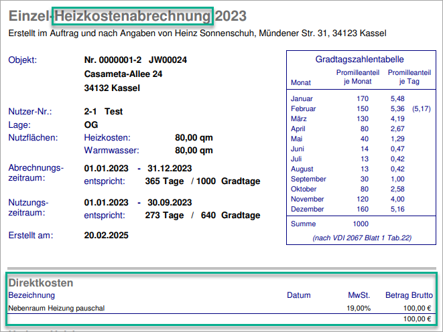
Task: Select '80,00 qm' in the Warmwasser row
Action: click(194, 151)
